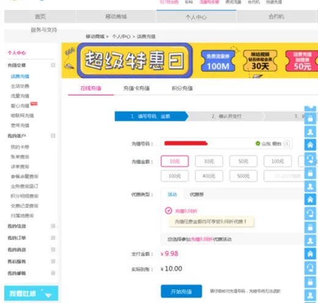
Task: Expand the 我的订单 sidebar section
Action: coord(53,238)
